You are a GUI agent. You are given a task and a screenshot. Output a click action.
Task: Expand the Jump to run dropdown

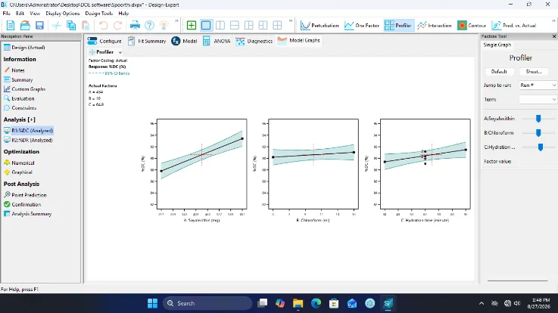coord(538,85)
